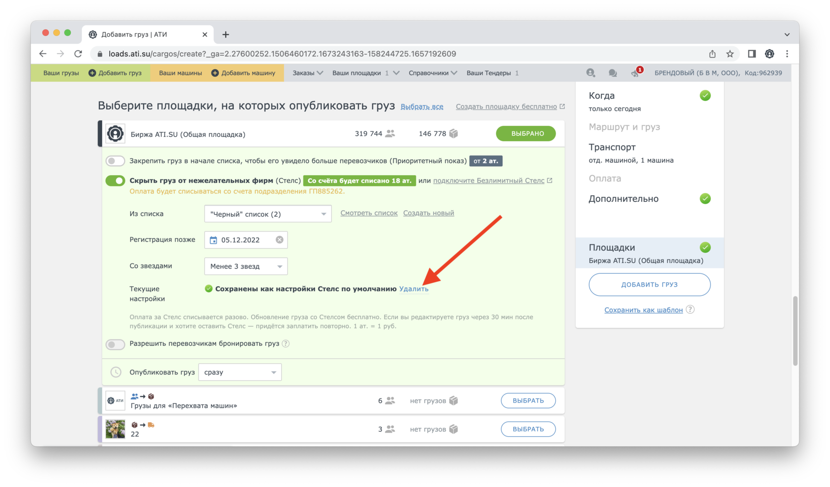Image resolution: width=830 pixels, height=487 pixels.
Task: Click clock icon beside 'Опубликовать груз'
Action: (116, 372)
